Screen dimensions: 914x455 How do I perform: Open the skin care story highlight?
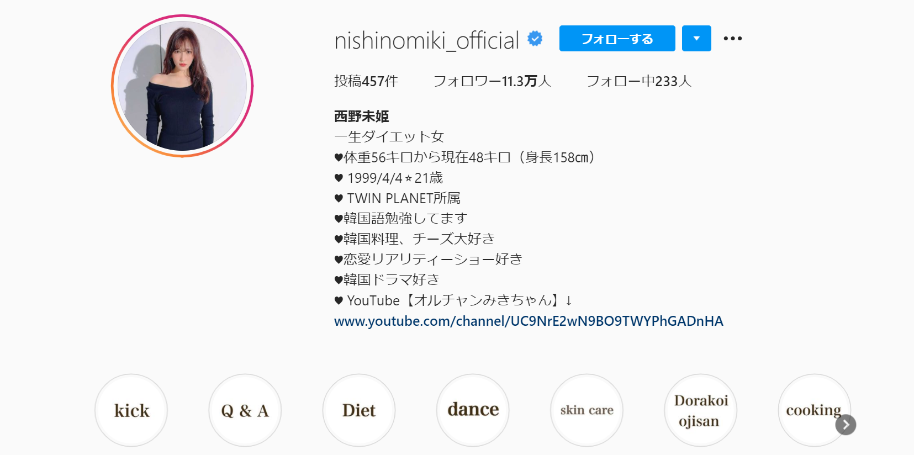click(x=587, y=410)
